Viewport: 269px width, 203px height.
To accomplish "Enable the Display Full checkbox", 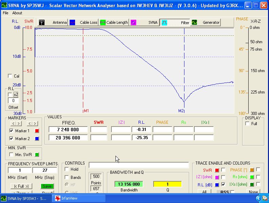I will pos(247,124).
